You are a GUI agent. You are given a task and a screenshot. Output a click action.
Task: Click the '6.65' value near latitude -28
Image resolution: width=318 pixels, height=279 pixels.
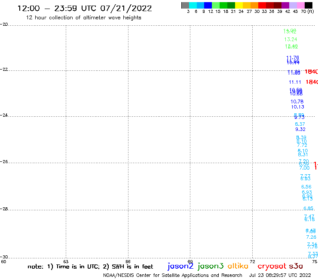pos(308,208)
